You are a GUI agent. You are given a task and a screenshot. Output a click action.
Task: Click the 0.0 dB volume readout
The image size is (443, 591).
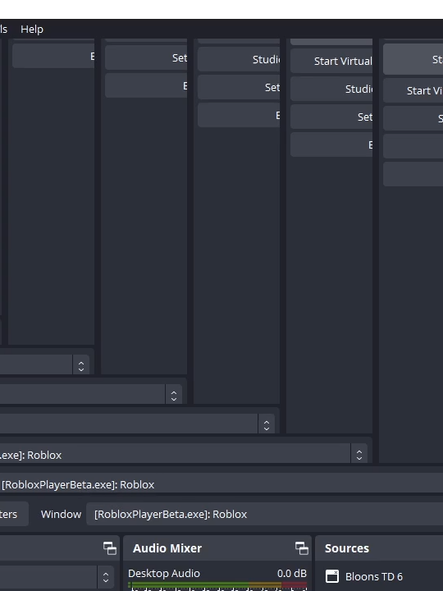[x=291, y=573]
